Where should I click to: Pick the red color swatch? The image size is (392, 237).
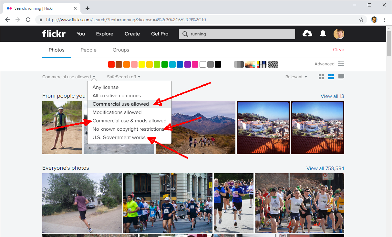click(111, 64)
